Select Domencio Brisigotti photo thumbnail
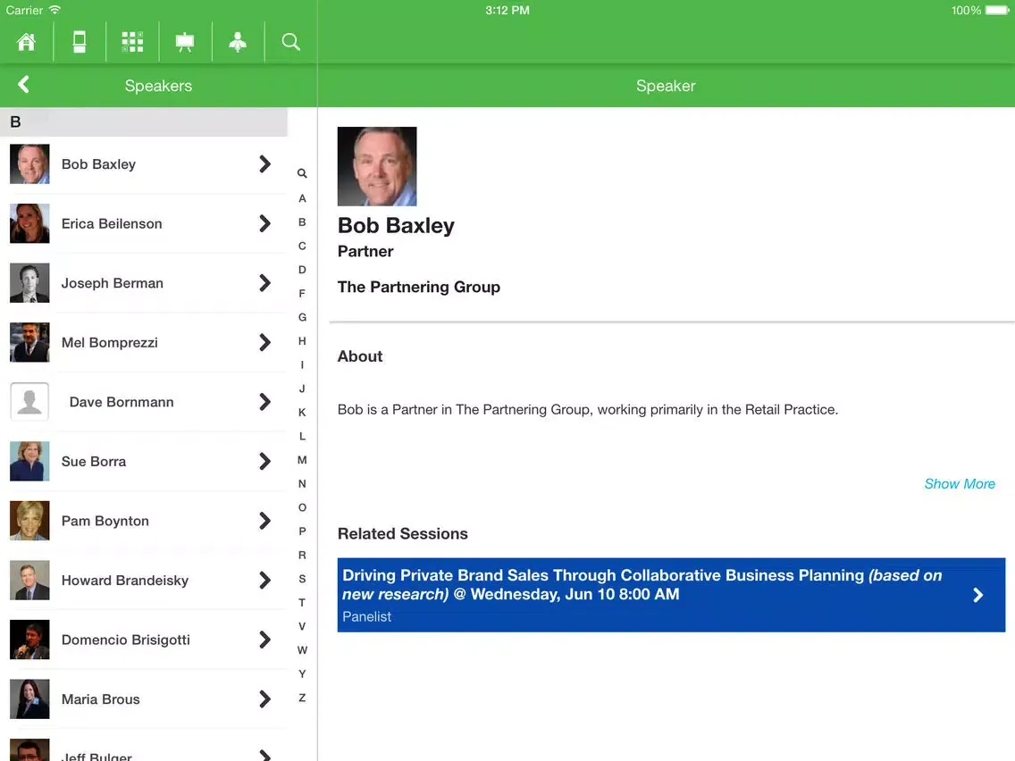This screenshot has height=761, width=1015. point(29,640)
